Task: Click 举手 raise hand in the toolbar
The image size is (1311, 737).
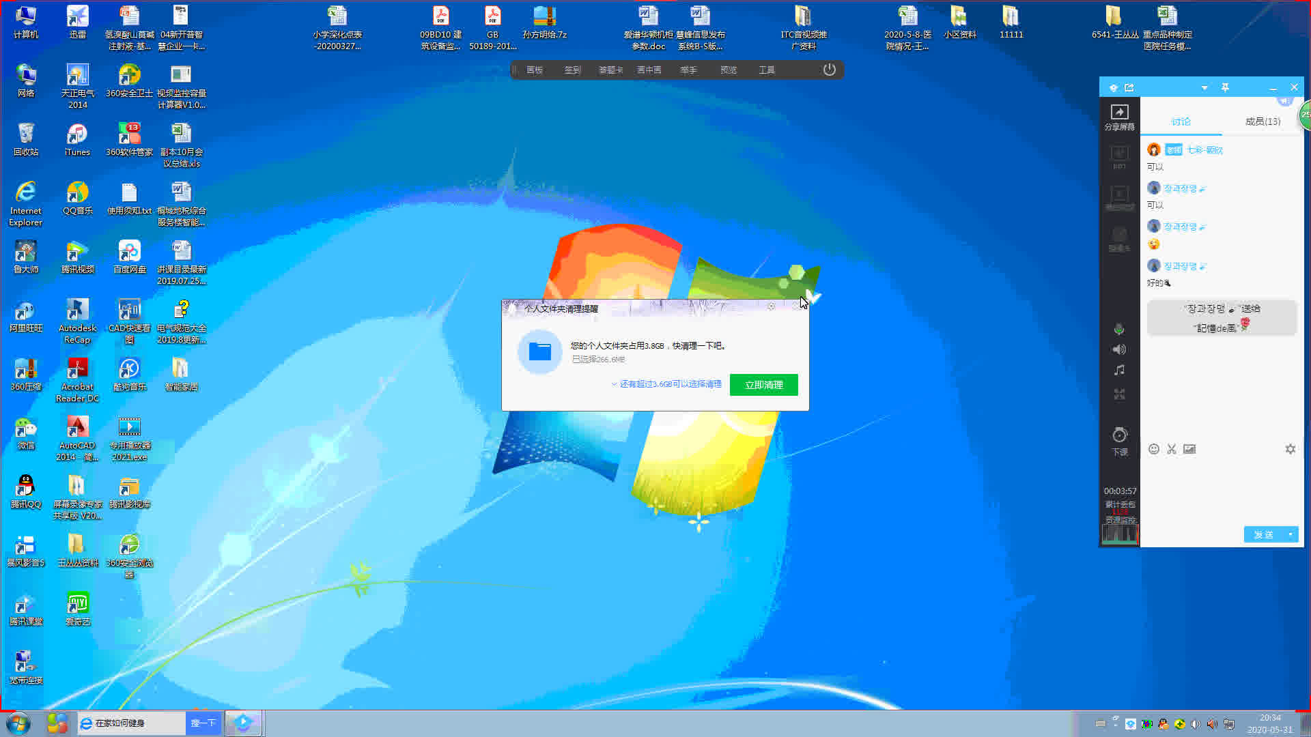Action: click(x=688, y=70)
